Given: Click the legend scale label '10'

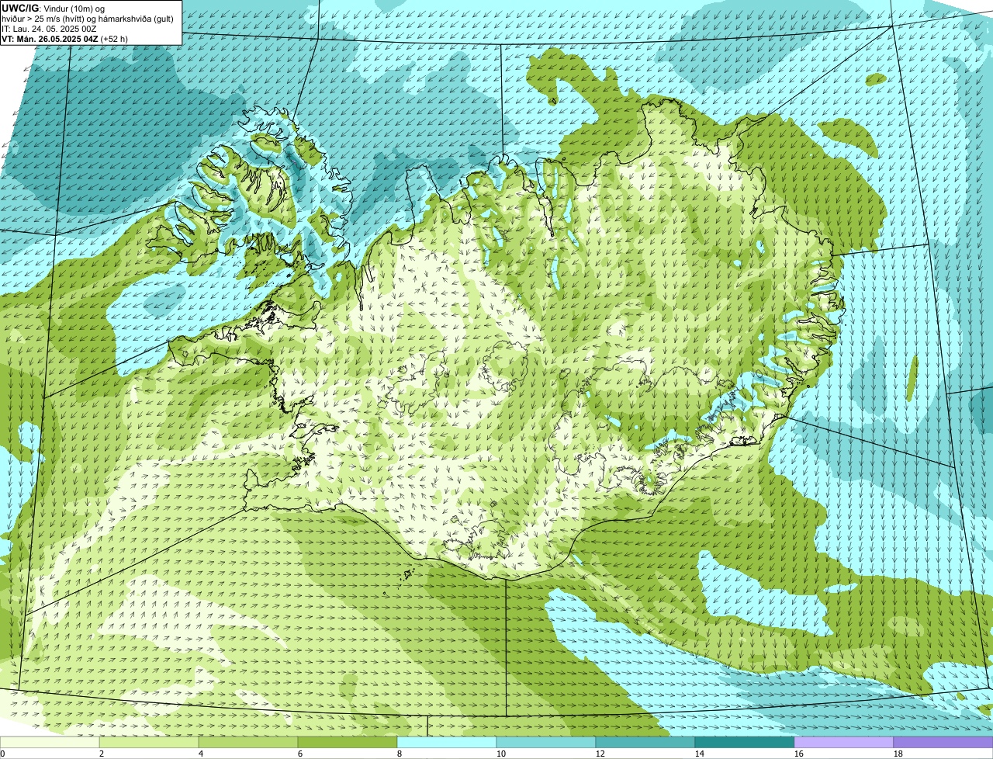Looking at the screenshot, I should [501, 754].
